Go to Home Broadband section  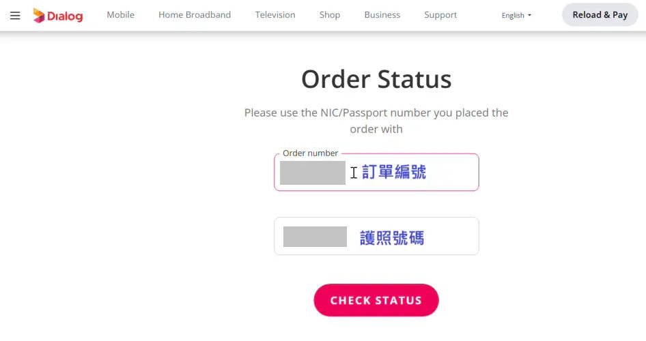(x=195, y=15)
